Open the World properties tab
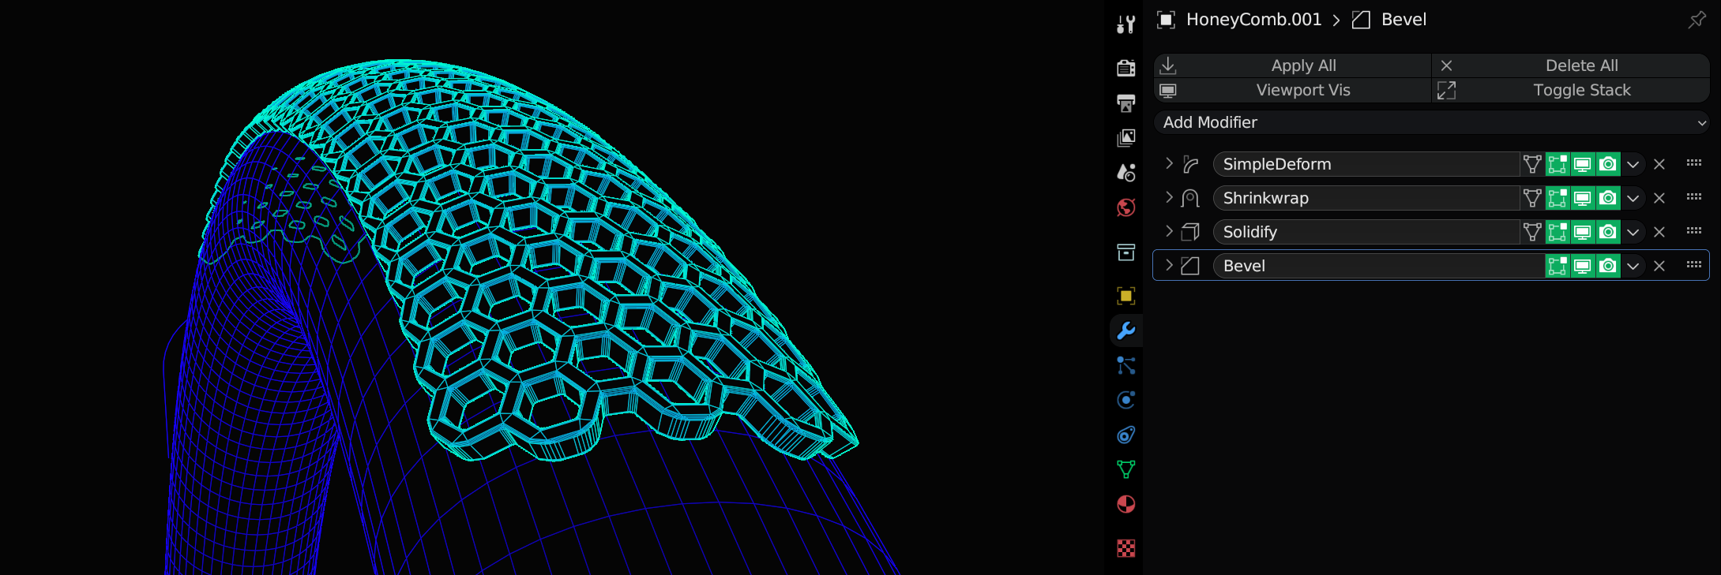 (1126, 207)
